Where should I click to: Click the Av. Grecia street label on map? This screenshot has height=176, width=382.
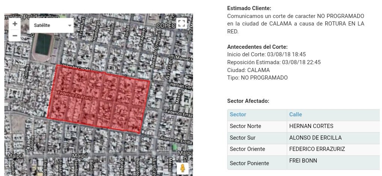click(169, 66)
